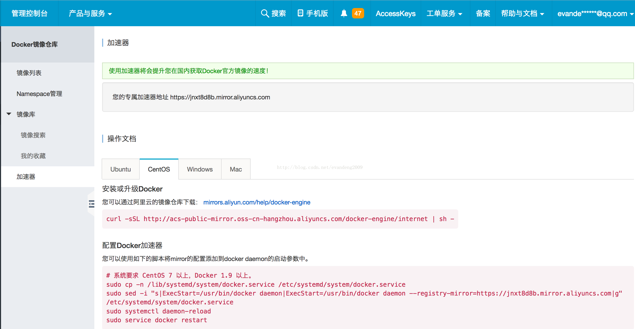Click 备案 in top navigation
This screenshot has height=329, width=635.
click(483, 13)
